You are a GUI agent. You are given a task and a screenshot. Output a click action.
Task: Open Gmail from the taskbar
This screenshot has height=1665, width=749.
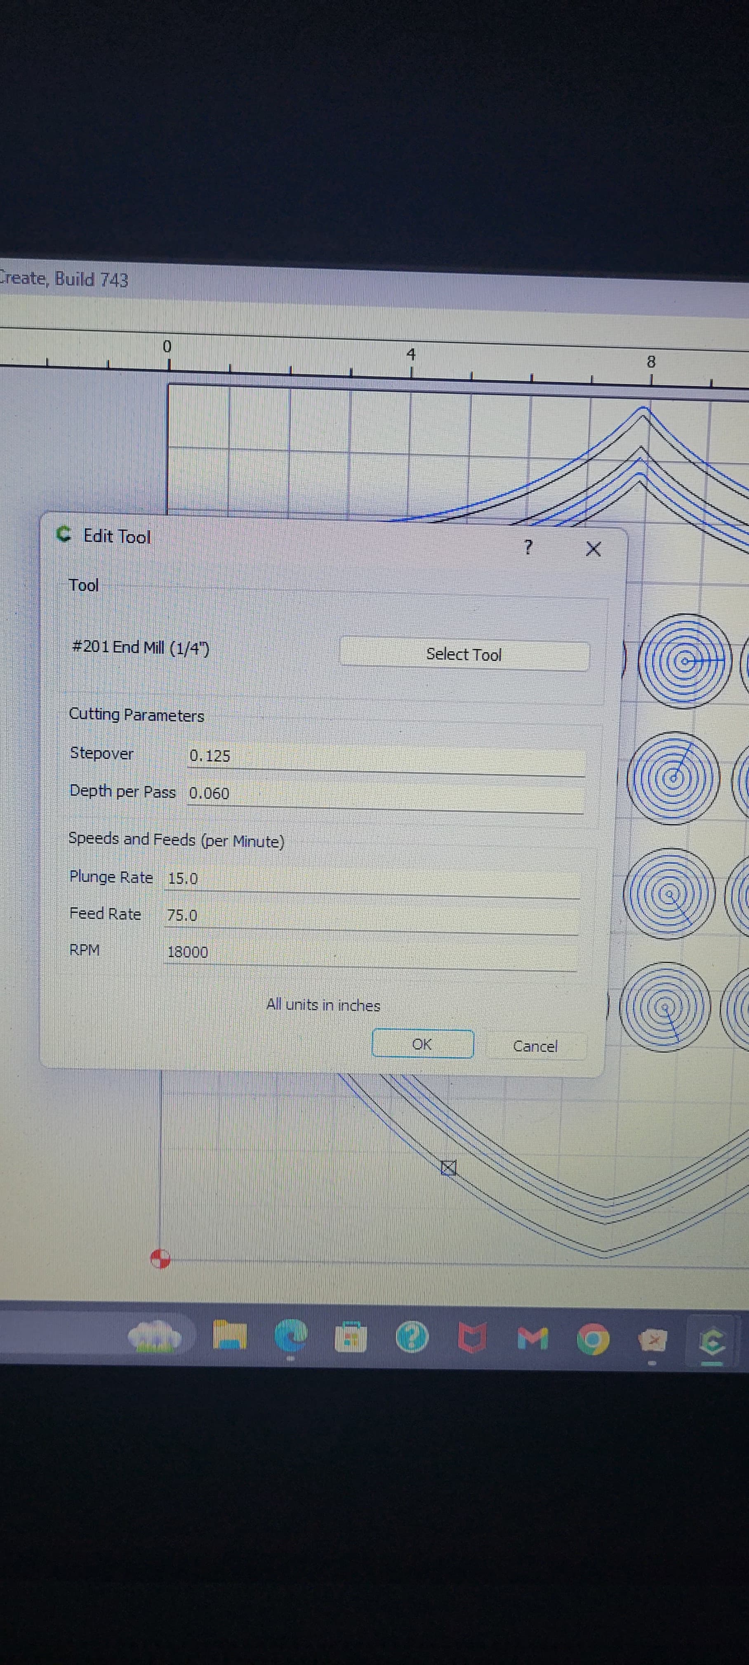[x=533, y=1339]
